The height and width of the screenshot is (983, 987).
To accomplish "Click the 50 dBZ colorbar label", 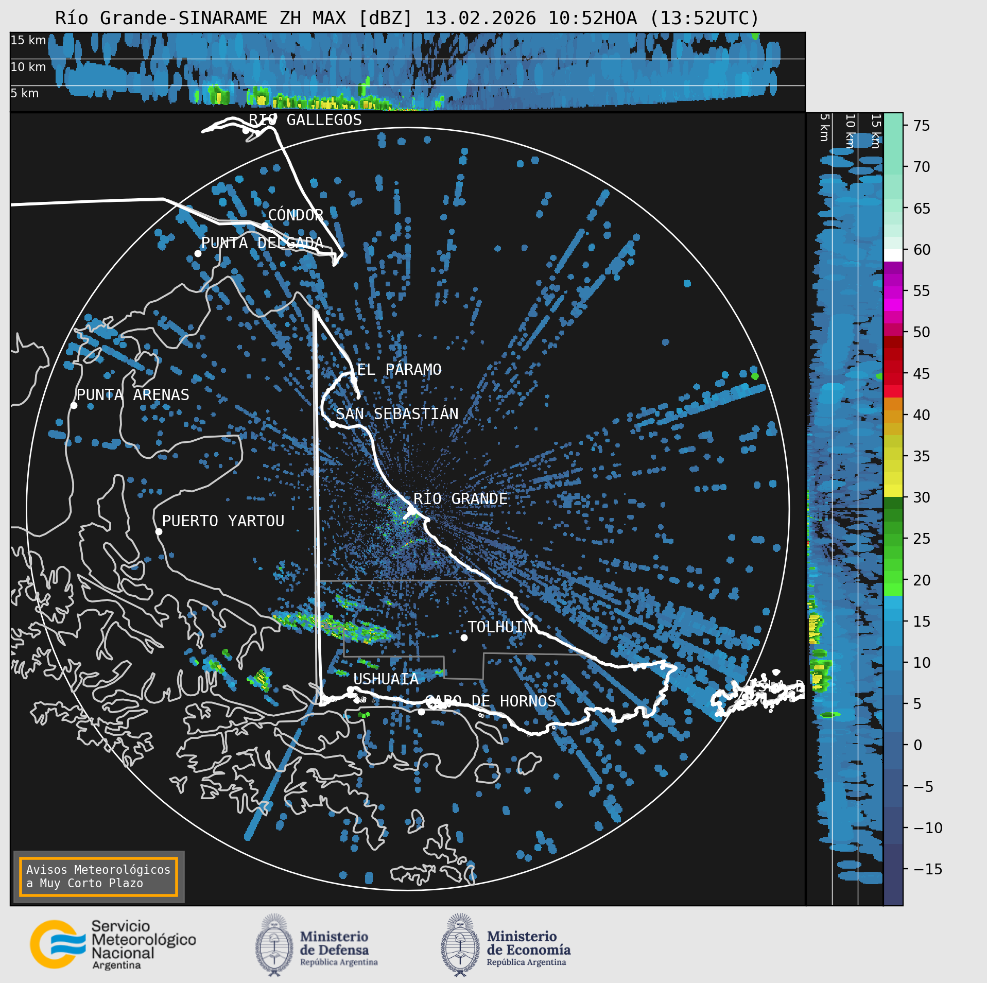I will [922, 332].
